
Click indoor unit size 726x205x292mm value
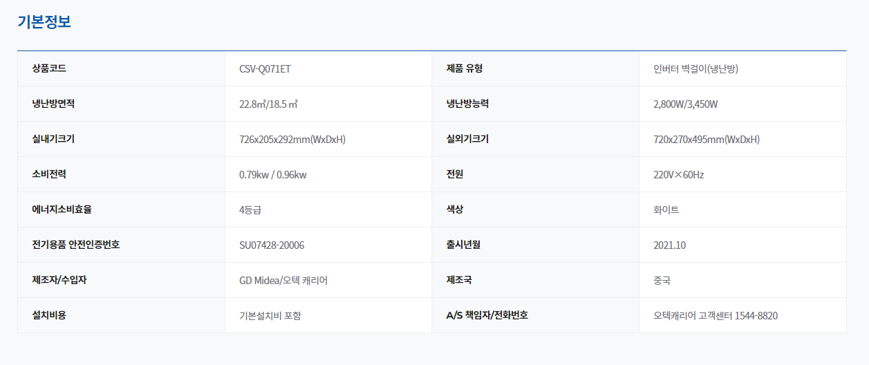(292, 140)
